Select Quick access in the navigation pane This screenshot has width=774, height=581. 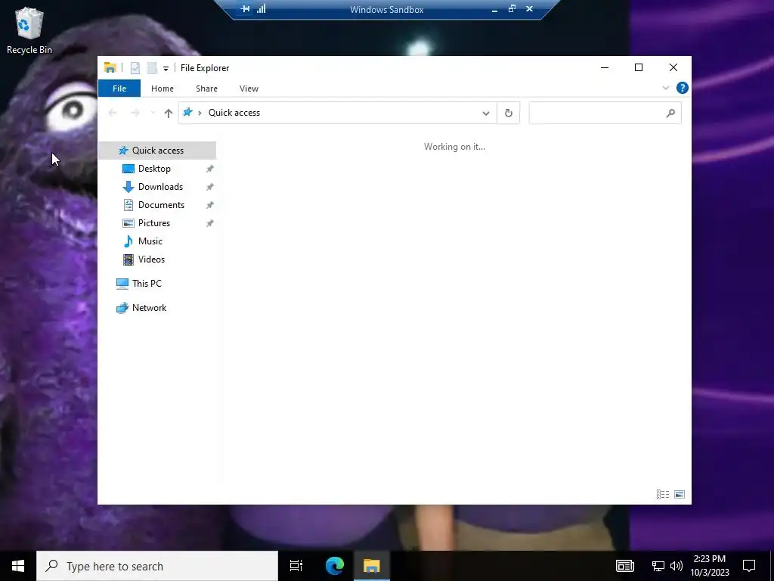[x=157, y=151]
